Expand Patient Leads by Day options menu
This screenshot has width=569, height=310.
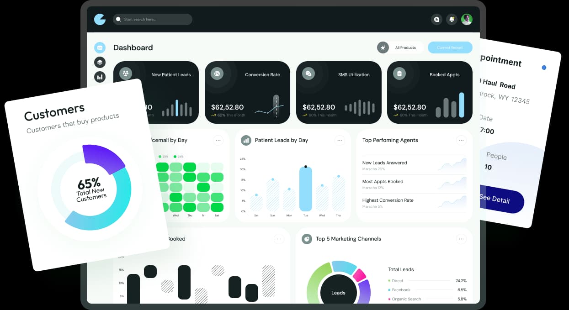coord(340,141)
